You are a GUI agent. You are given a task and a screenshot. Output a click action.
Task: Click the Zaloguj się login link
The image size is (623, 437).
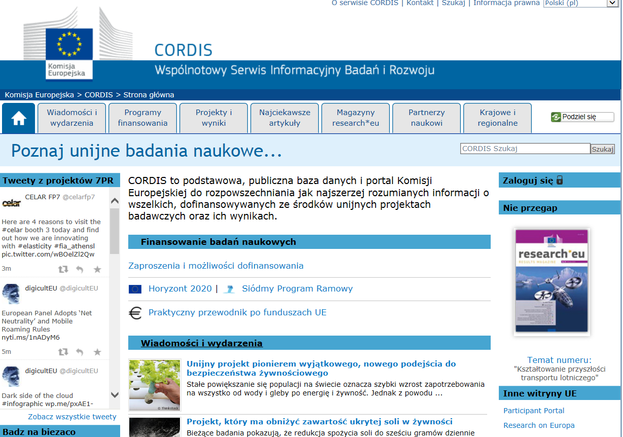pyautogui.click(x=528, y=180)
